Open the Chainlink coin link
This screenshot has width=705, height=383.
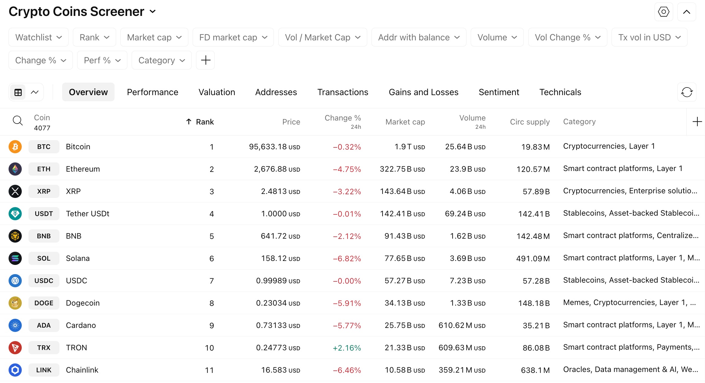tap(82, 370)
